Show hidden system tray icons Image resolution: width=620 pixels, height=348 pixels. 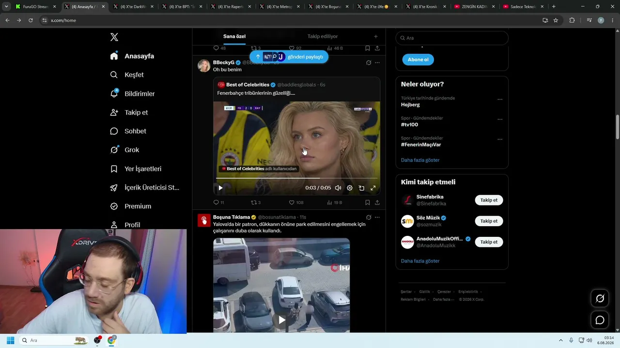pyautogui.click(x=561, y=340)
